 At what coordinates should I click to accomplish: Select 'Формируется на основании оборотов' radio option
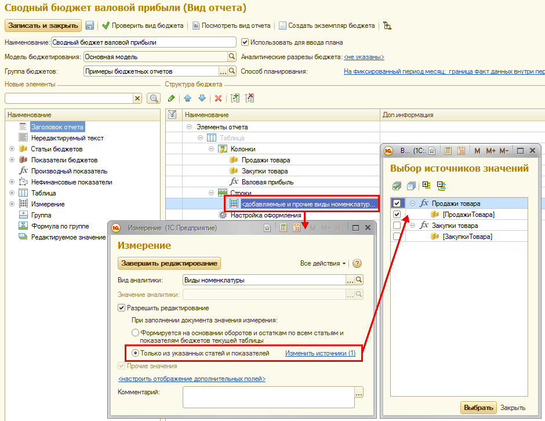click(135, 333)
